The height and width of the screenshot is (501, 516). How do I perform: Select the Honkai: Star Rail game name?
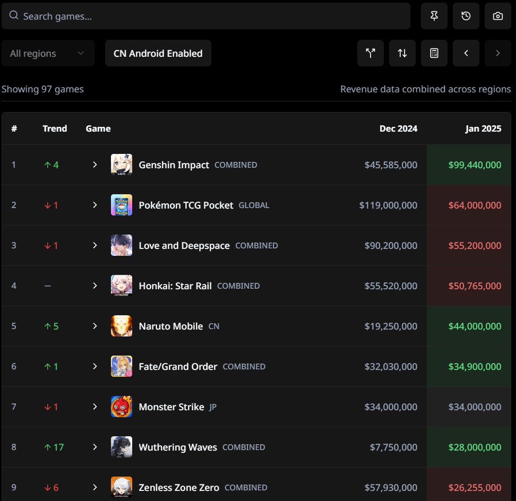coord(175,286)
